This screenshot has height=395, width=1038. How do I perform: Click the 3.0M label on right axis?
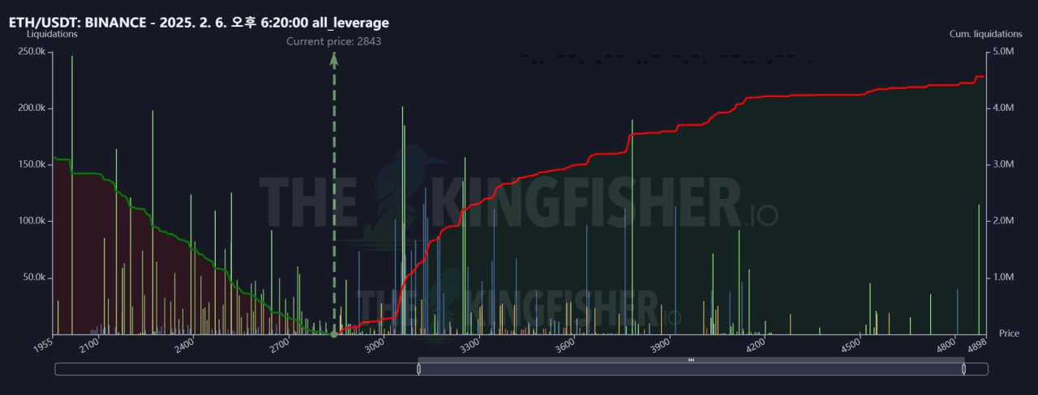pyautogui.click(x=1003, y=164)
